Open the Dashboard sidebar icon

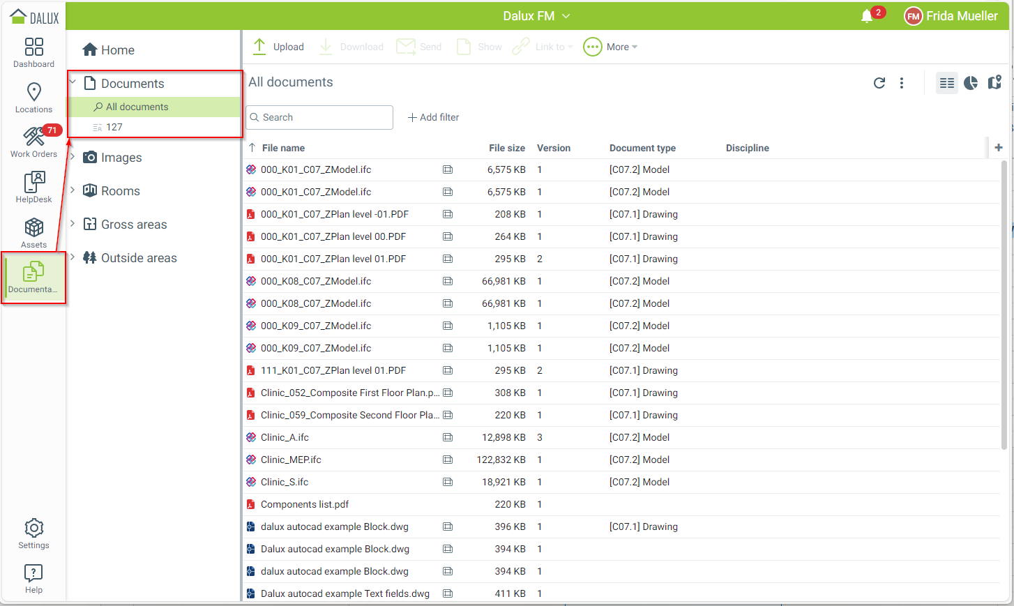[x=33, y=52]
